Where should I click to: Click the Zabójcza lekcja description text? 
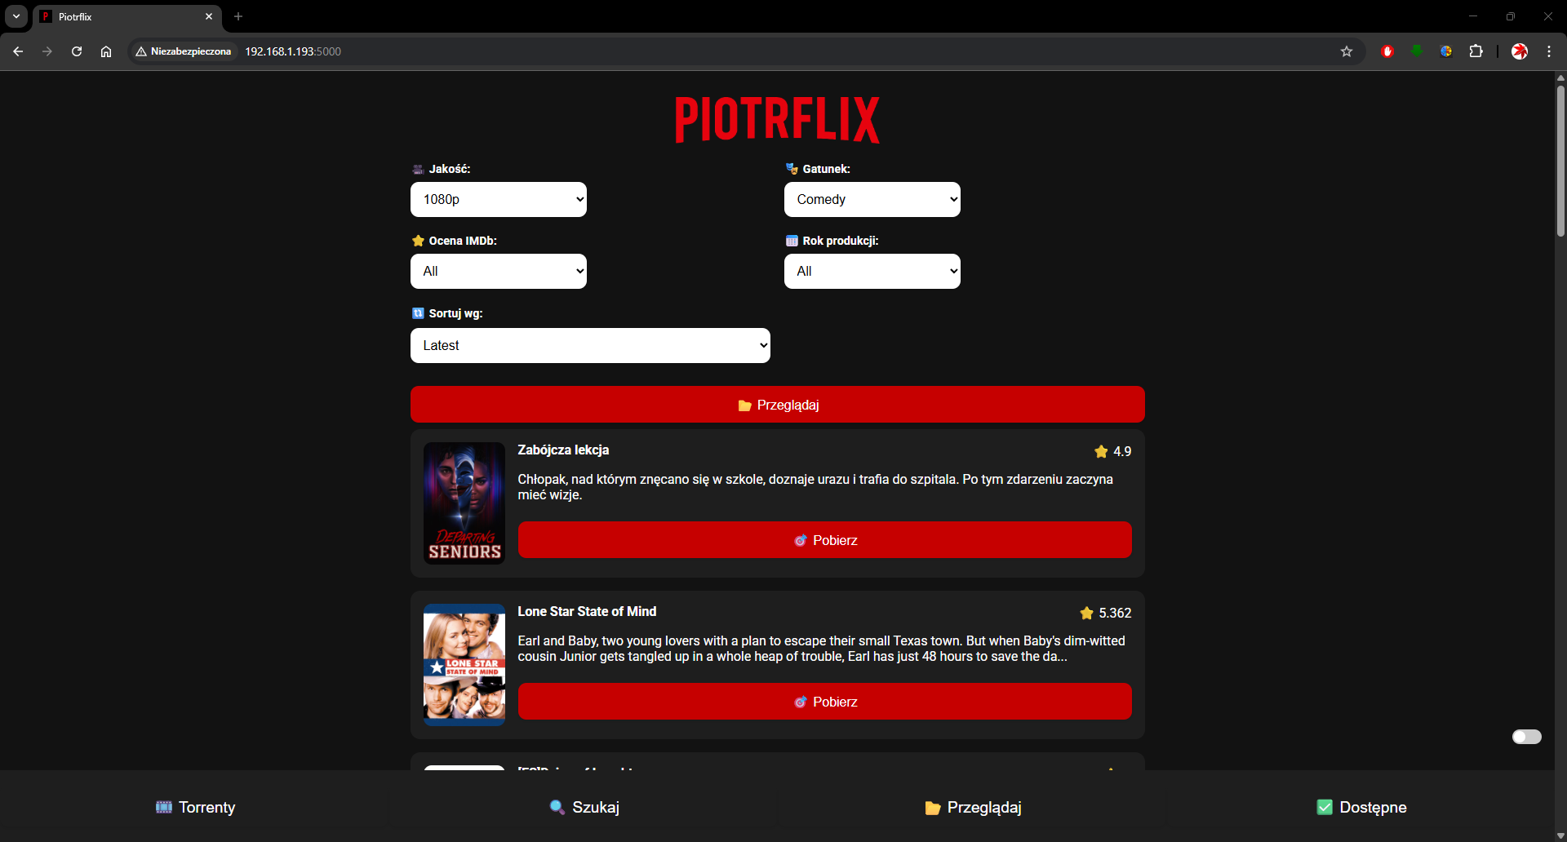815,487
